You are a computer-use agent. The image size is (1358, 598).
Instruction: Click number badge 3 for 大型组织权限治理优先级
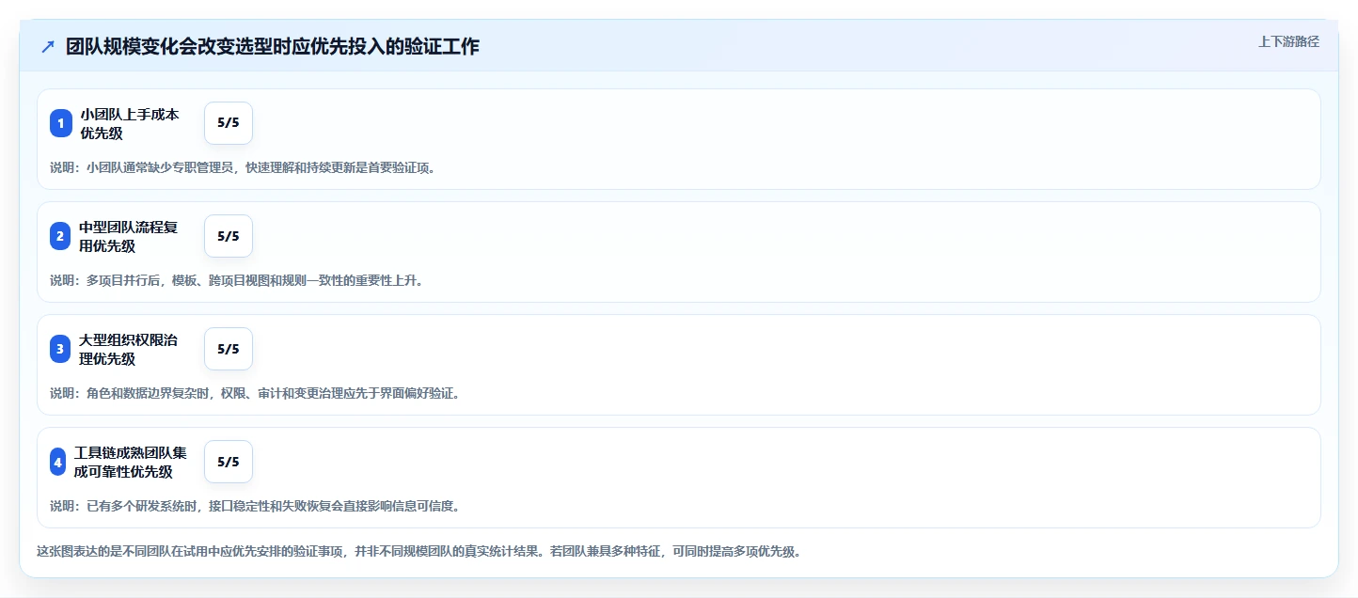point(60,349)
